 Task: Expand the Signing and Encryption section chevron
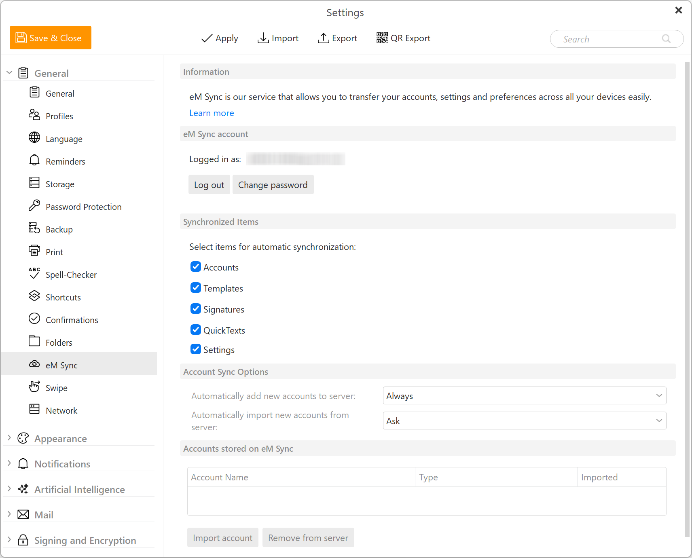(9, 540)
